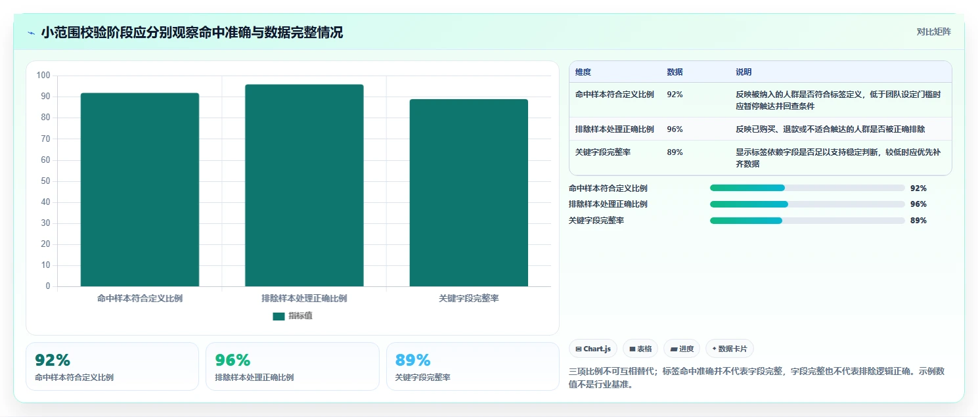This screenshot has width=978, height=417.
Task: Click the footnote starting 三项比例不可互相替代
Action: [x=757, y=378]
